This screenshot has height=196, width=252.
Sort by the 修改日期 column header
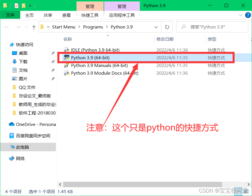pos(165,39)
